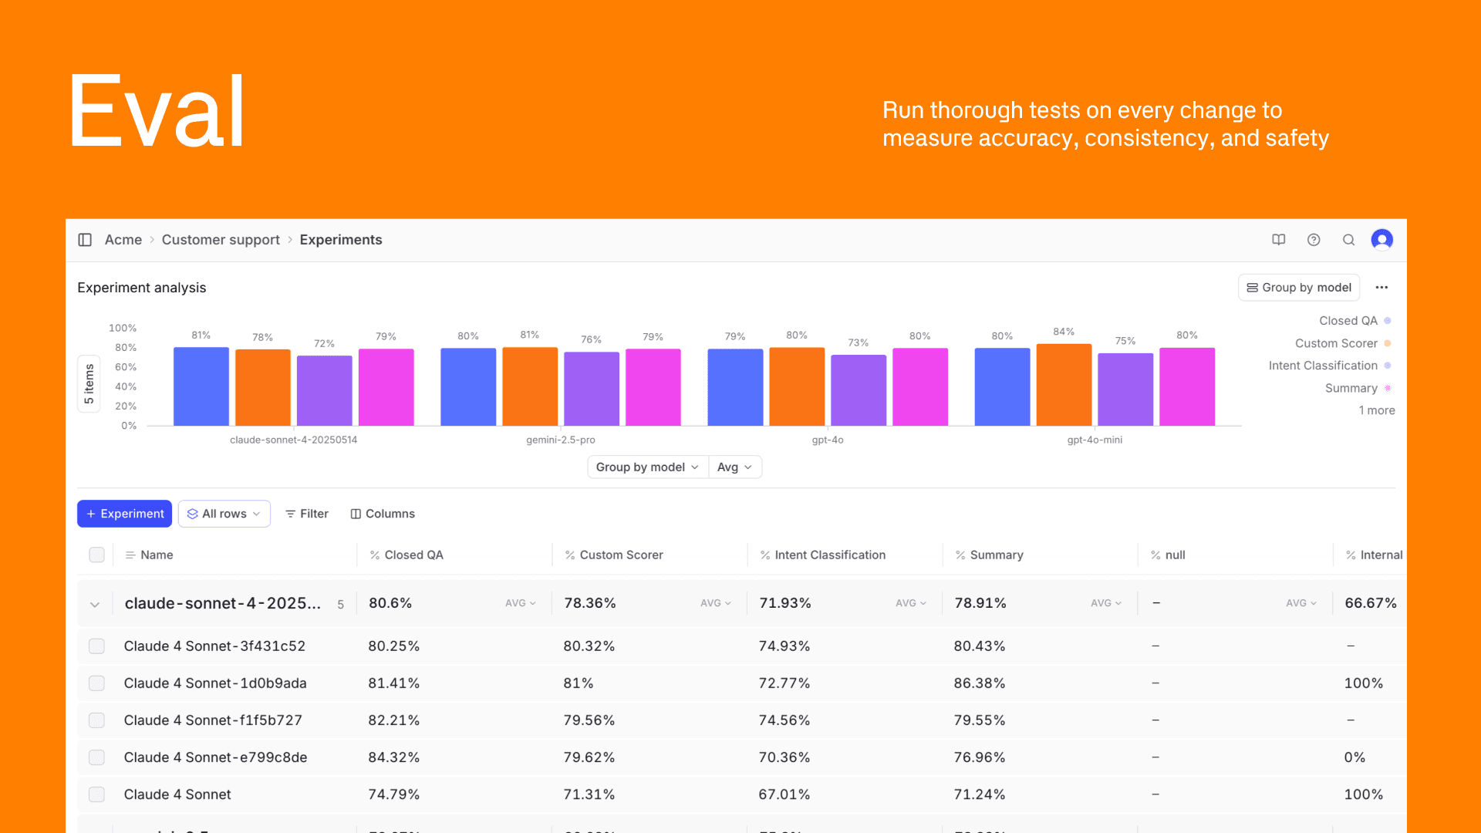Open search with magnifier icon

pyautogui.click(x=1348, y=240)
